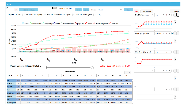The image size is (182, 104).
Task: Click the button left of the report dropdown
Action: pyautogui.click(x=86, y=10)
